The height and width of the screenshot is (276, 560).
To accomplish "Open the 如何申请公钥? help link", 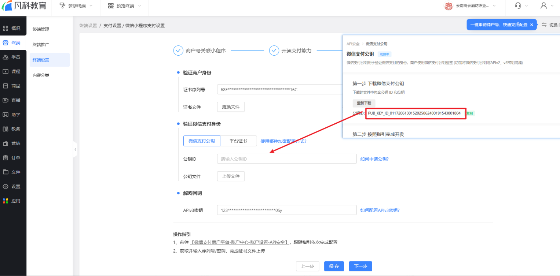I will (x=374, y=159).
